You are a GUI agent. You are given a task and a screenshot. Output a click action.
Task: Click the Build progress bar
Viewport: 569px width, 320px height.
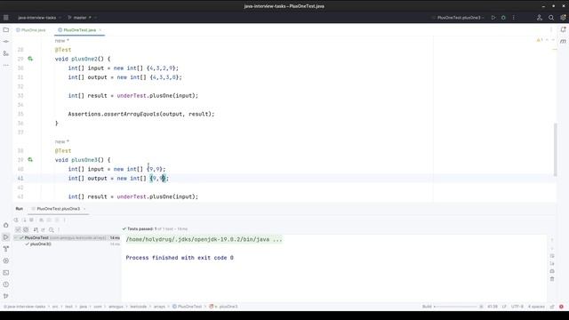(456, 307)
